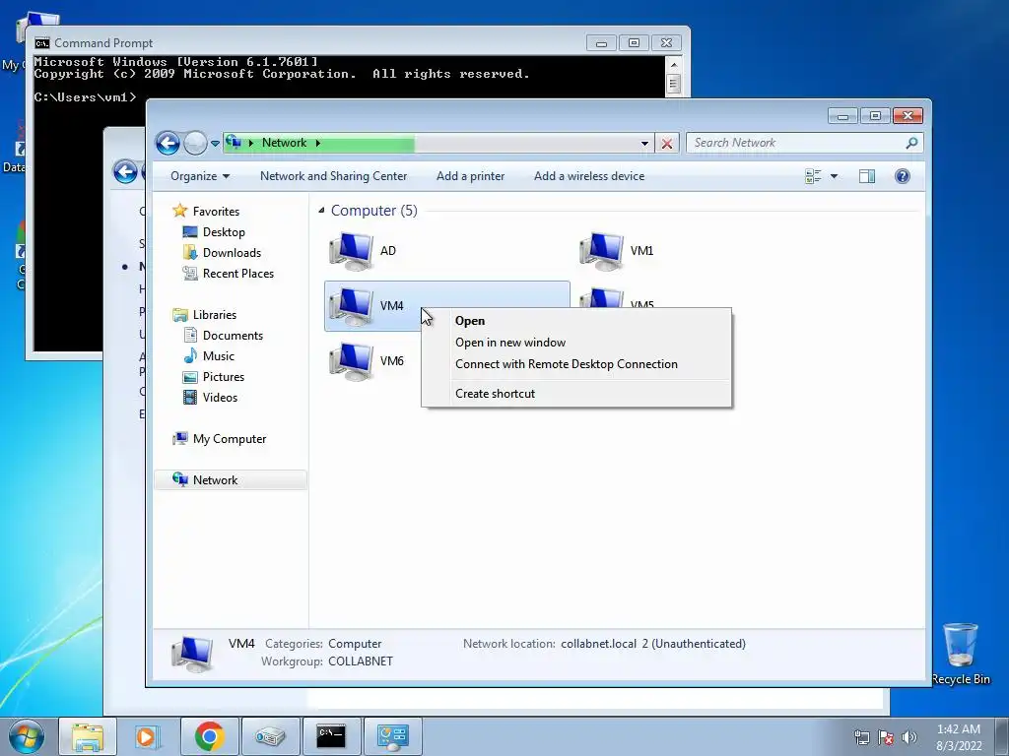Click the Action Center flag icon
Image resolution: width=1009 pixels, height=756 pixels.
coord(886,737)
